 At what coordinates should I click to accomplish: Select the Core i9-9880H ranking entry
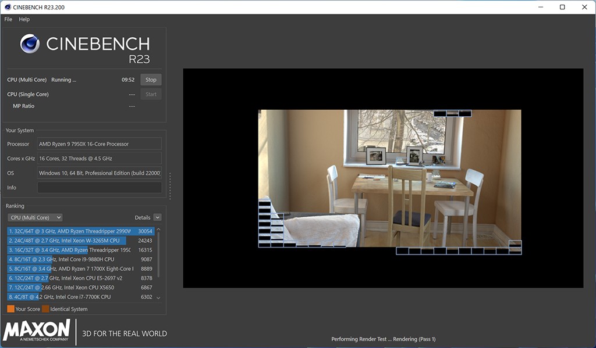coord(80,259)
